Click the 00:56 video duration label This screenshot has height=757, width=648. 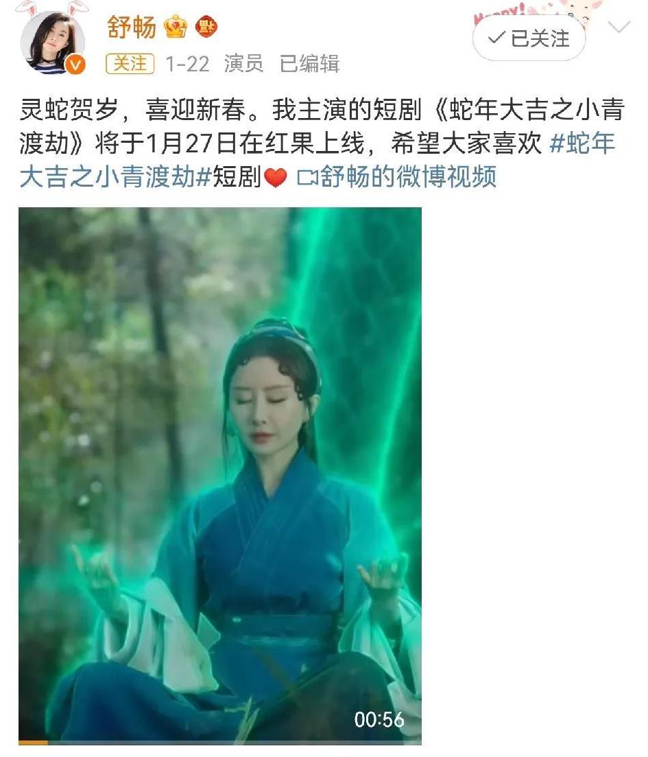coord(379,720)
